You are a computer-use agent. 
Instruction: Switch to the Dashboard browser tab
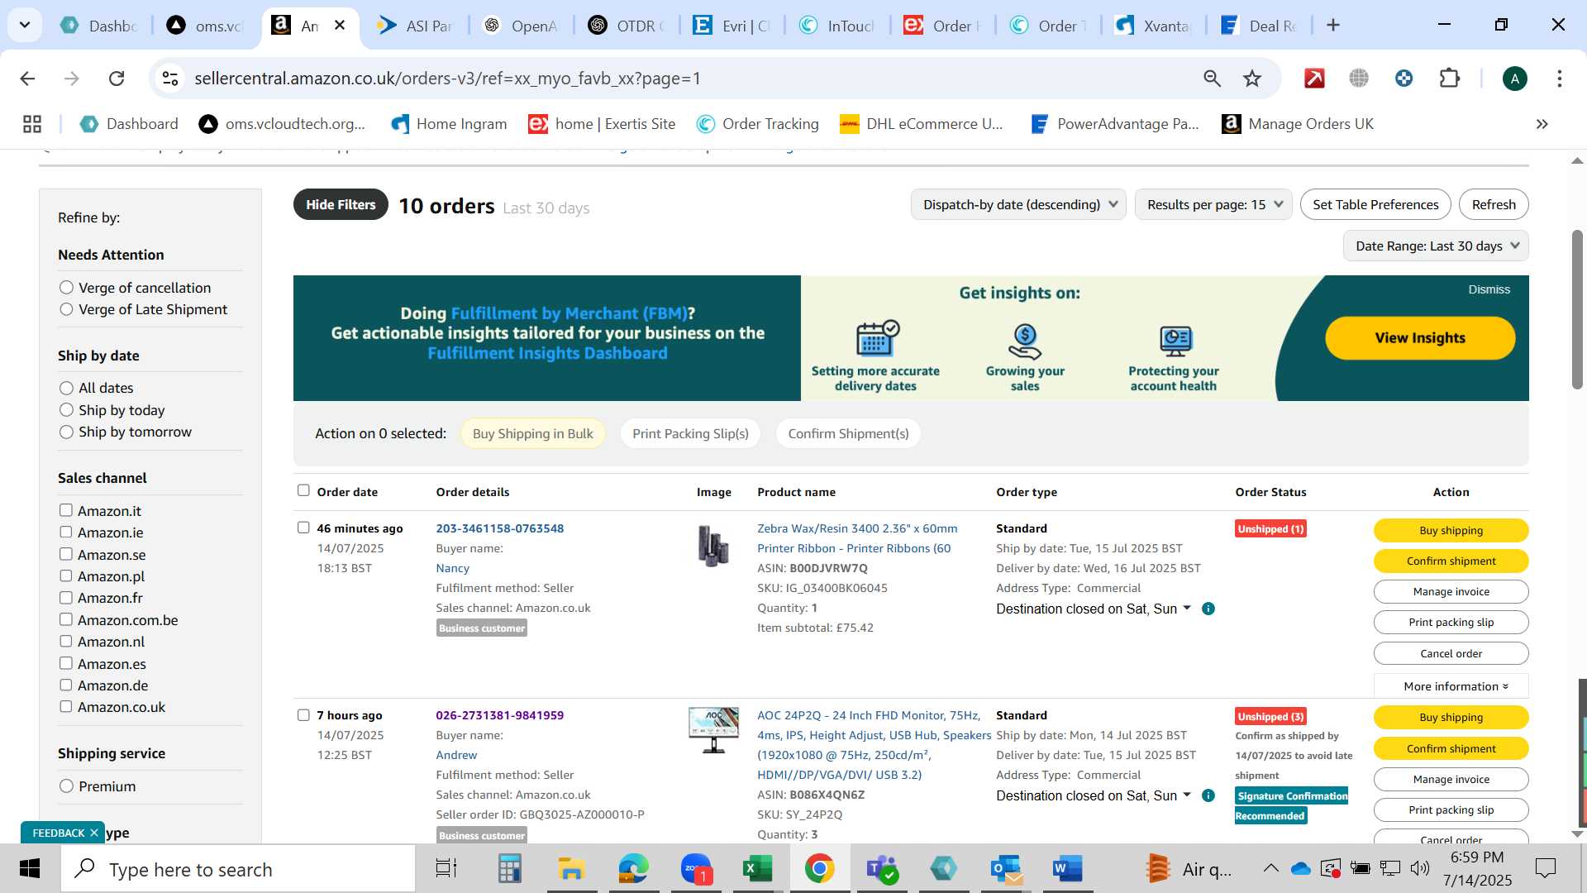click(x=99, y=26)
